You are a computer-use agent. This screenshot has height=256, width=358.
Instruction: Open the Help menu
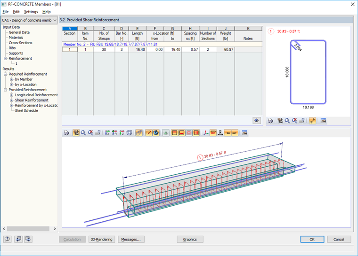click(x=46, y=12)
